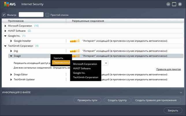Select Переместить in the context menu
The height and width of the screenshot is (116, 186).
(61, 62)
